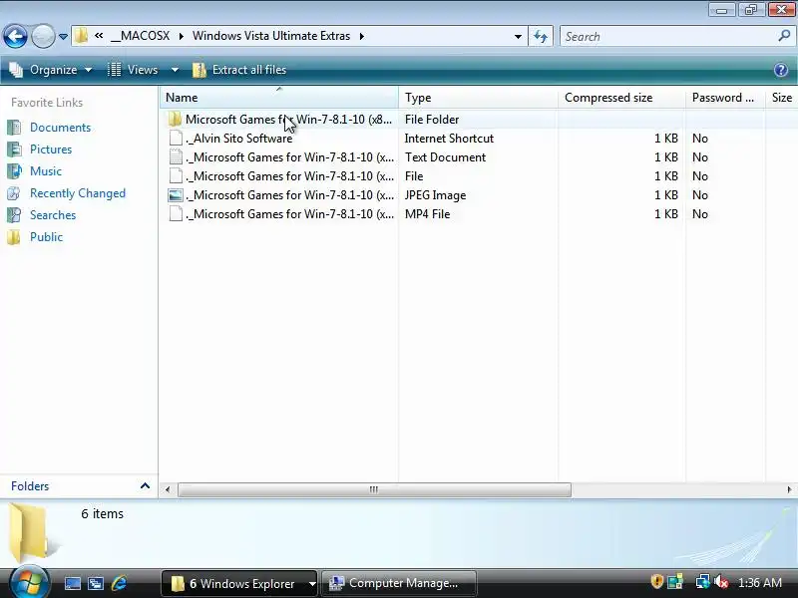Expand arrow after __MACOSX breadcrumb
This screenshot has height=598, width=798.
(182, 36)
